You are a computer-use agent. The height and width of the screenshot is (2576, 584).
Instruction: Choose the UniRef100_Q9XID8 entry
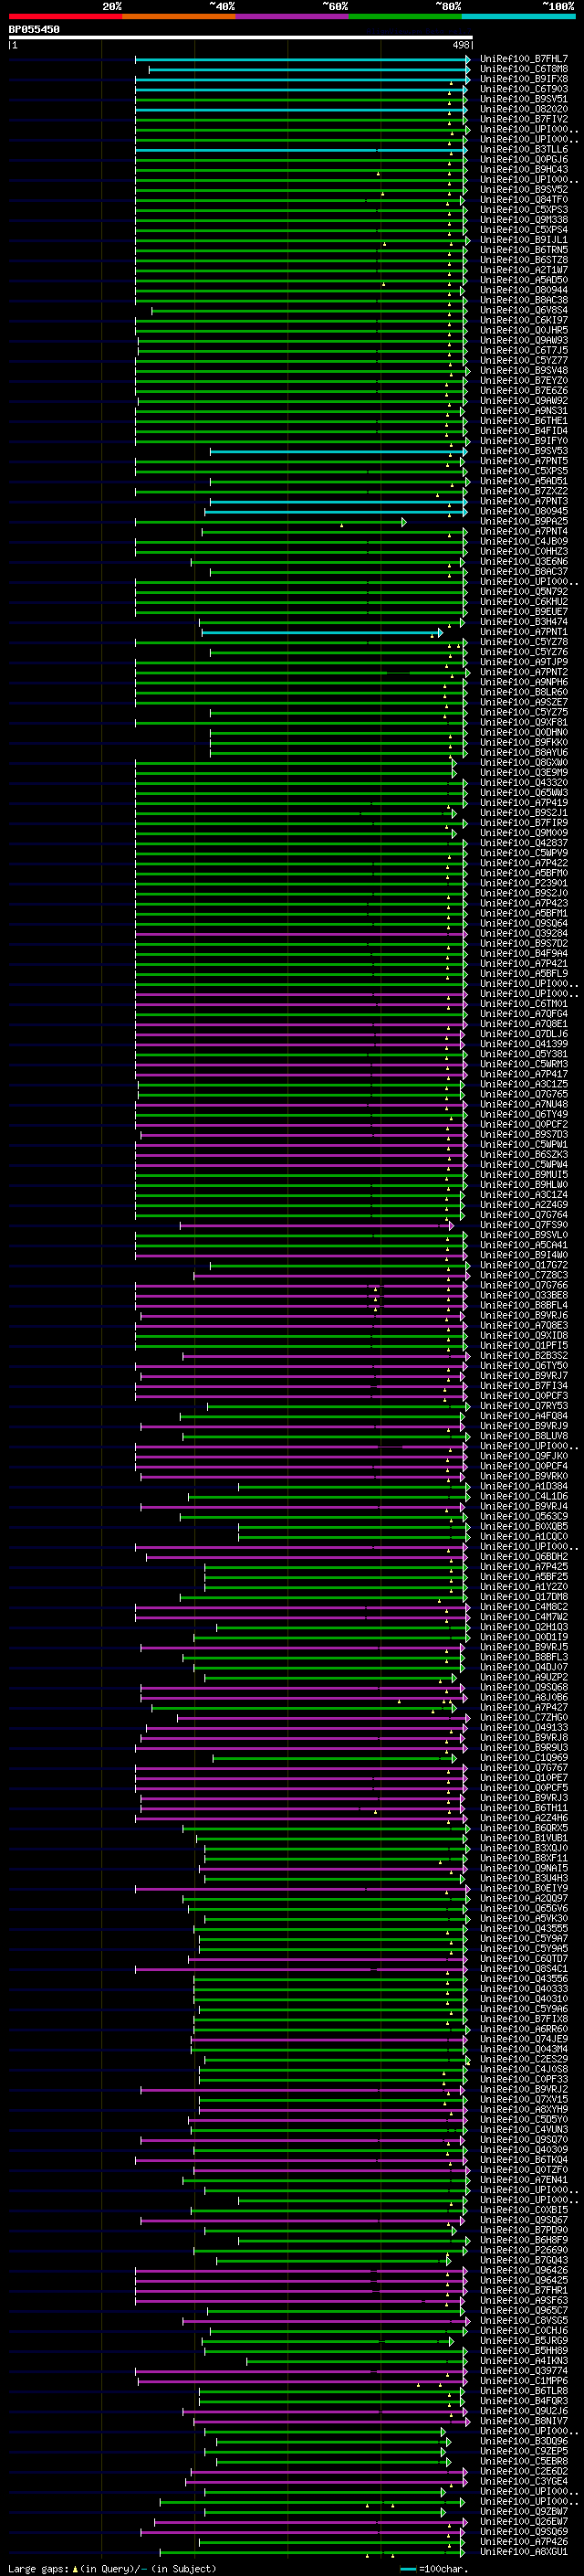pyautogui.click(x=523, y=1335)
